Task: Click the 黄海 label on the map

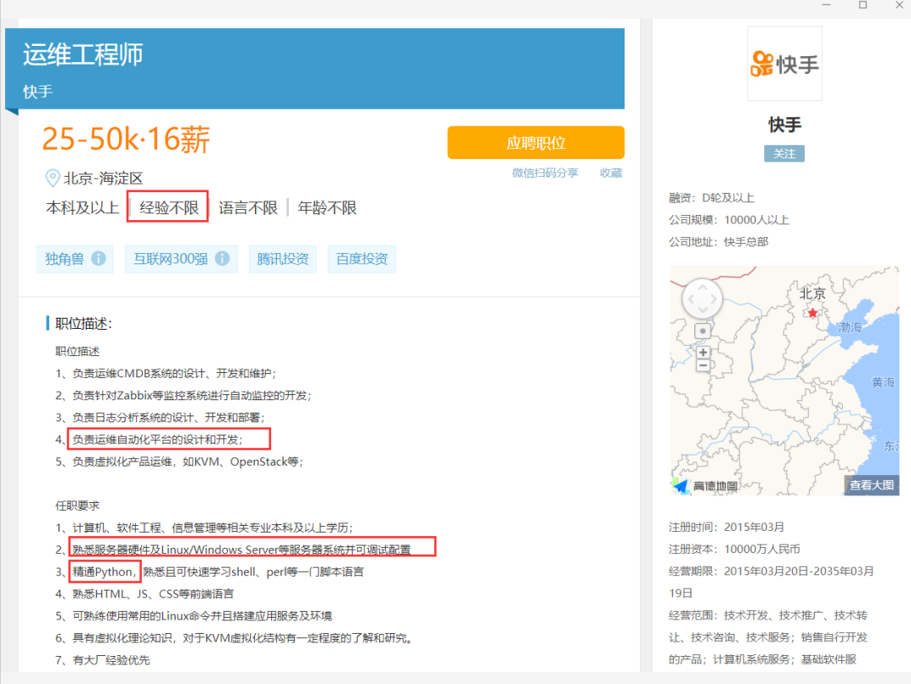Action: (x=883, y=382)
